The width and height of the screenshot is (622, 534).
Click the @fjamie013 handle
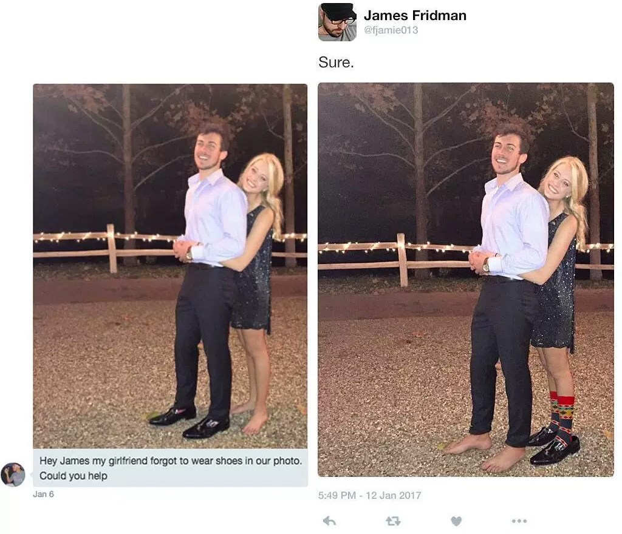coord(391,30)
